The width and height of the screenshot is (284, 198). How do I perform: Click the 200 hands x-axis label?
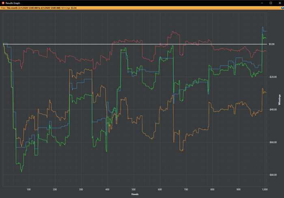click(55, 189)
